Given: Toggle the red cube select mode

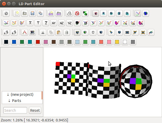Looking at the screenshot, I should point(96,13).
